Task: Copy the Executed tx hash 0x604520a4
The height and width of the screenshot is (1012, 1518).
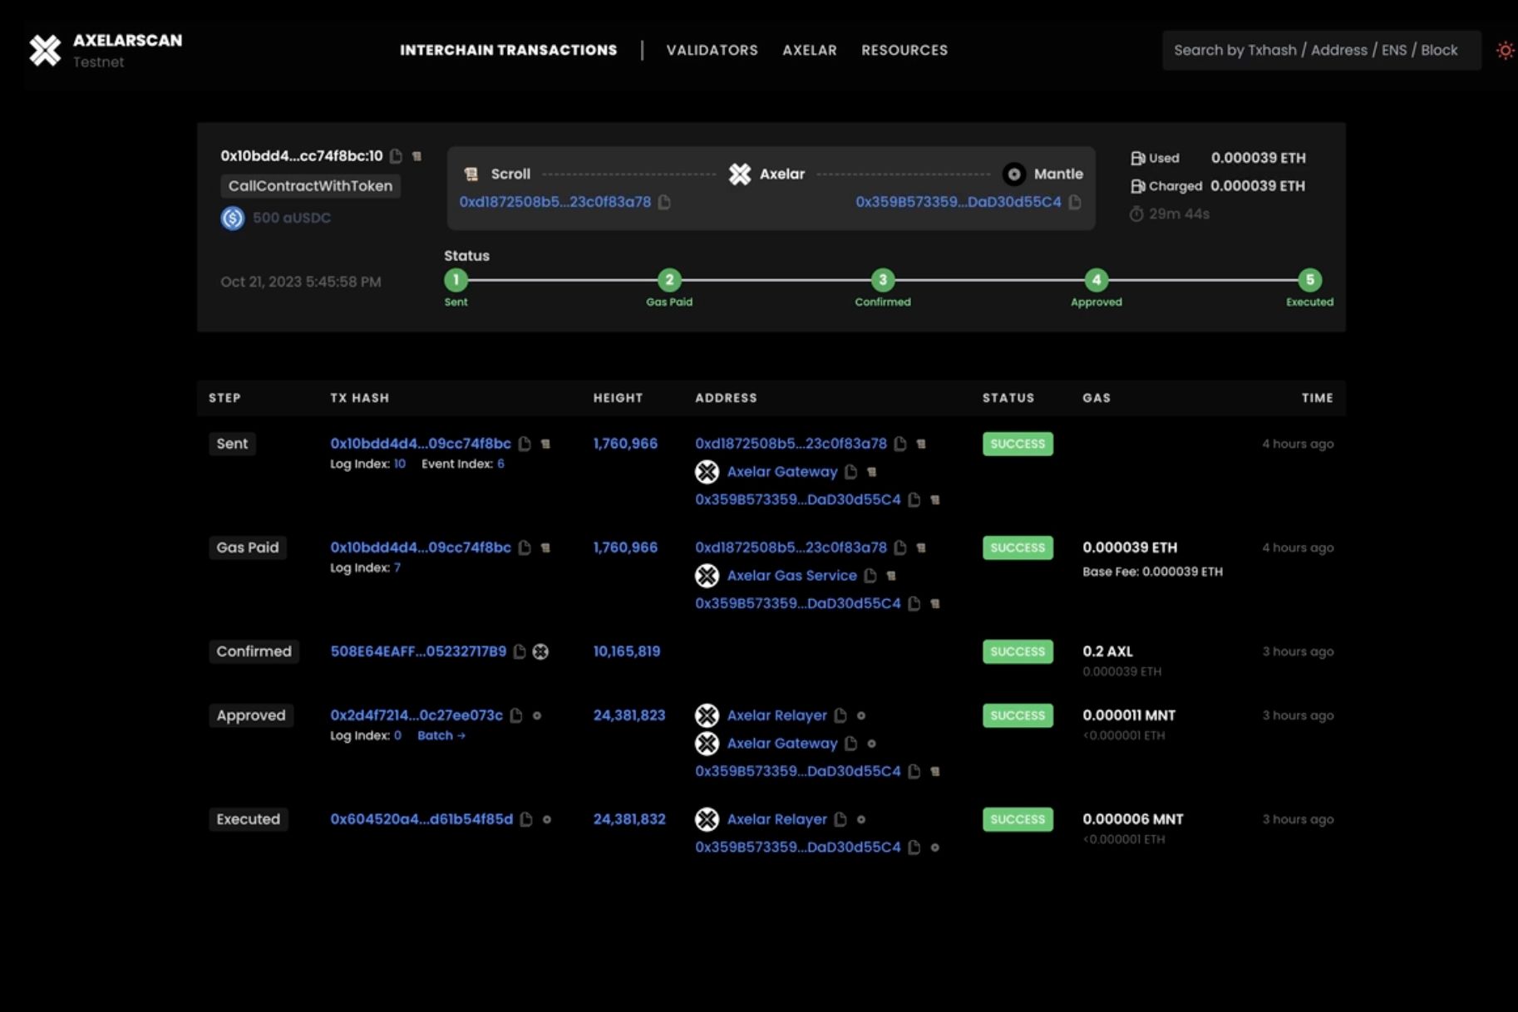Action: [x=526, y=819]
